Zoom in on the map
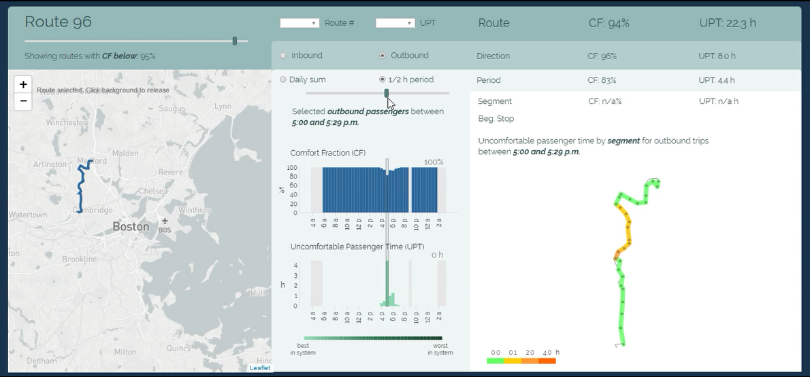Screen dimensions: 810x377 23,84
